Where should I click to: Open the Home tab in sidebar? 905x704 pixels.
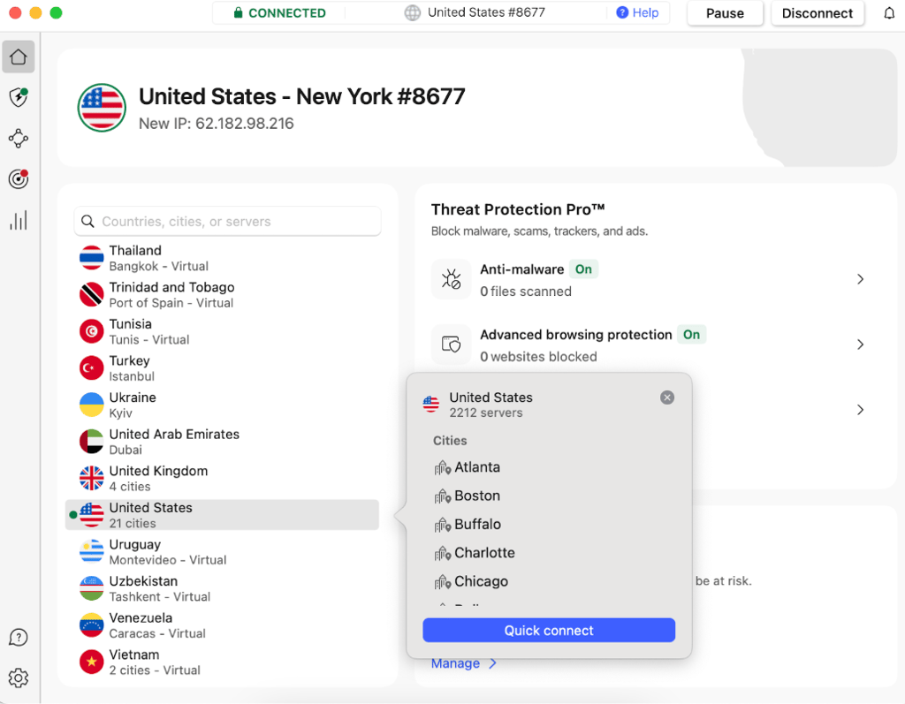point(19,57)
